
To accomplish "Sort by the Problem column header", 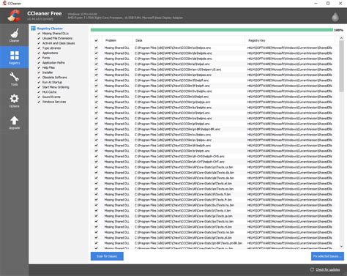I will tap(117, 40).
